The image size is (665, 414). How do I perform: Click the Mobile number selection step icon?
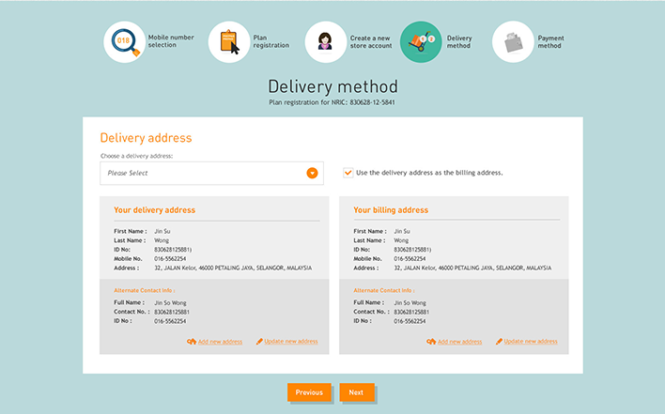coord(124,42)
